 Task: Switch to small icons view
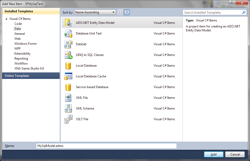click(120, 12)
